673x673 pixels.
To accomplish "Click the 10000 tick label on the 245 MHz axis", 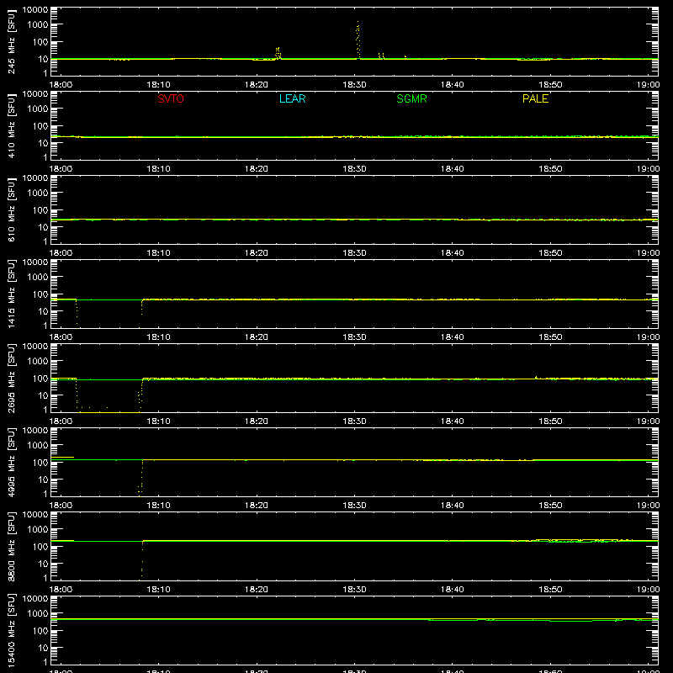I will (35, 10).
